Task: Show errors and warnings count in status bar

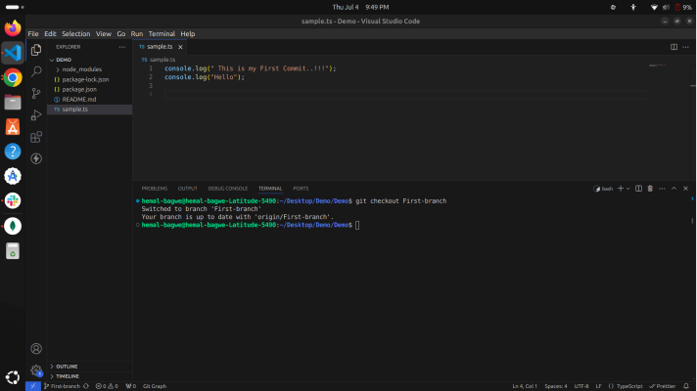Action: click(107, 386)
